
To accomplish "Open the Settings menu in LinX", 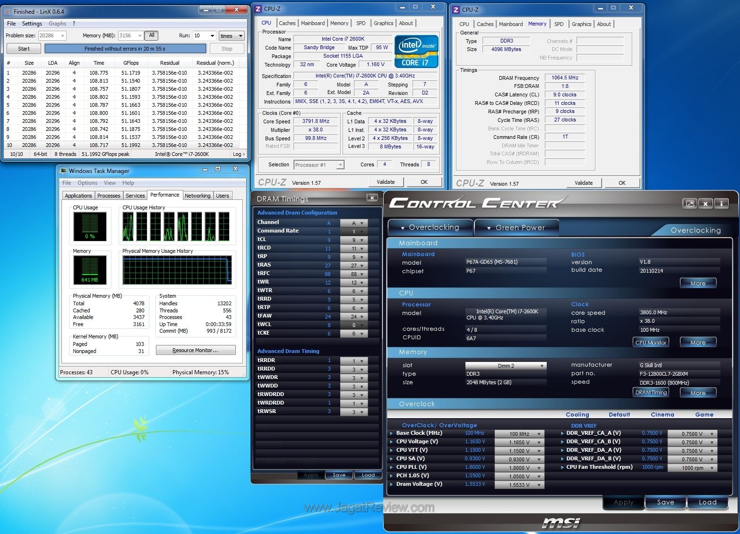I will click(32, 24).
